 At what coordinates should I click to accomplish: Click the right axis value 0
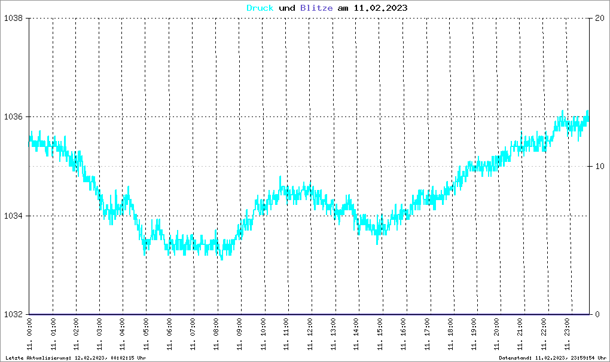point(597,314)
